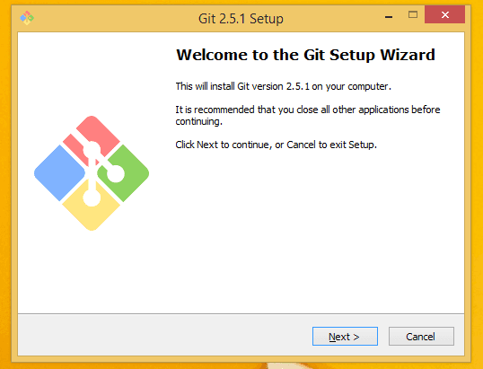
Task: Cancel the Git installation
Action: 421,337
